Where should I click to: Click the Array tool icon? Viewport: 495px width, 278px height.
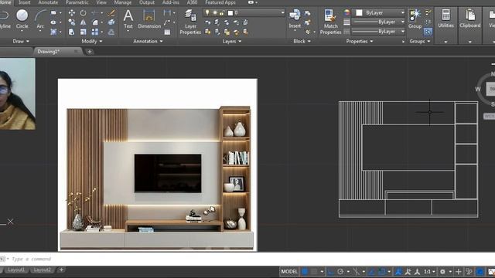click(x=94, y=32)
